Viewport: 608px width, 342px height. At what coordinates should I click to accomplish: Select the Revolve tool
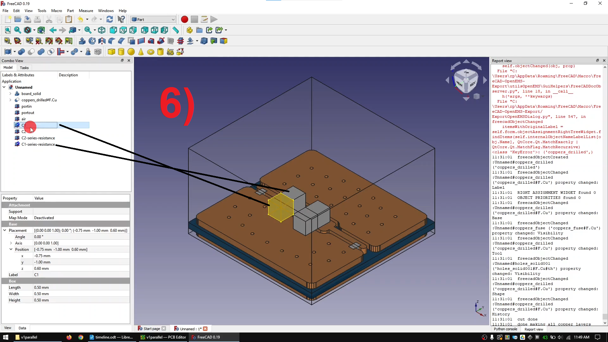click(92, 41)
